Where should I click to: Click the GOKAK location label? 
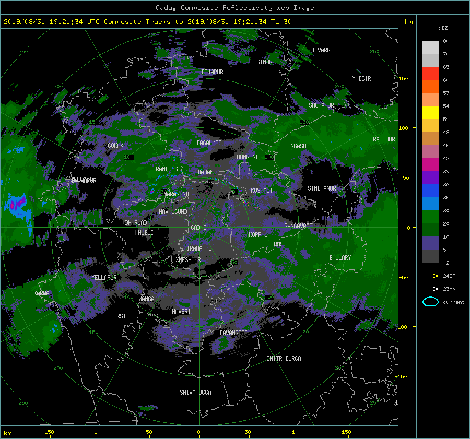[115, 146]
